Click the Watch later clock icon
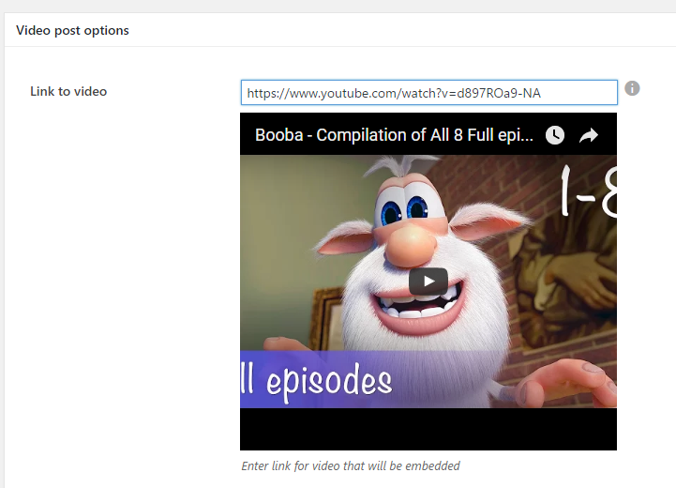The image size is (676, 488). tap(555, 135)
